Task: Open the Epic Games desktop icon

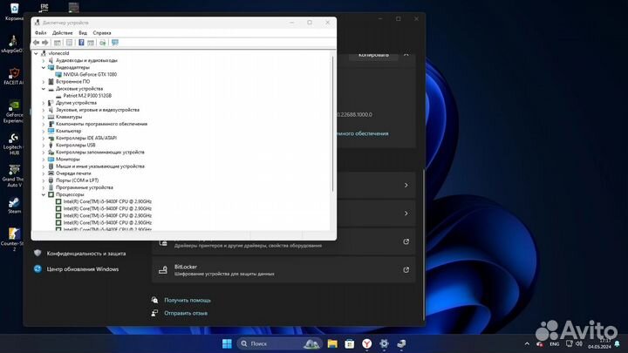Action: pos(44,7)
